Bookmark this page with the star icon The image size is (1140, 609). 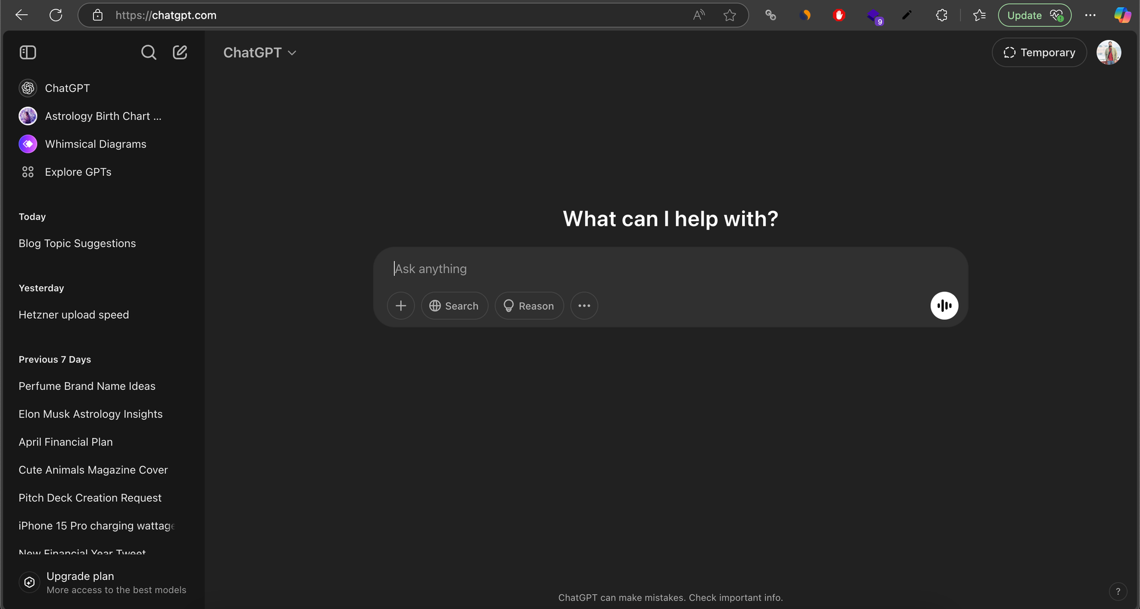pyautogui.click(x=730, y=15)
